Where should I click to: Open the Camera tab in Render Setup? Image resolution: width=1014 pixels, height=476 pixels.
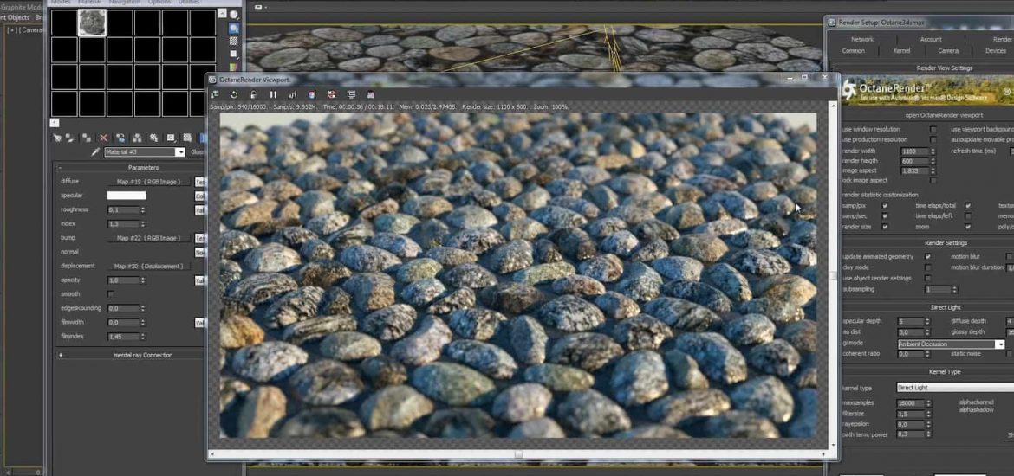click(948, 51)
